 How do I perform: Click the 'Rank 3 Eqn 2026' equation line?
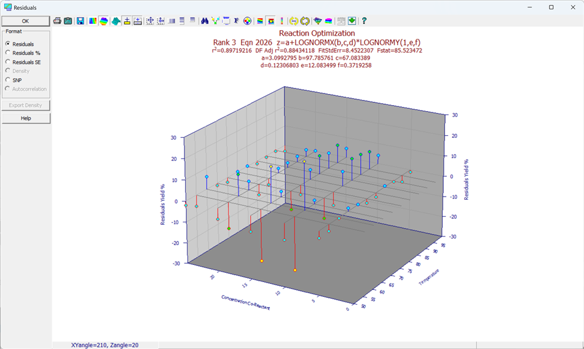[317, 42]
